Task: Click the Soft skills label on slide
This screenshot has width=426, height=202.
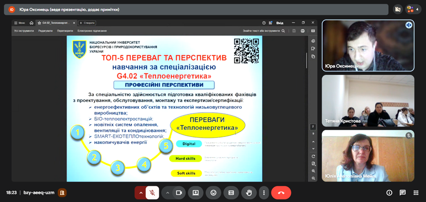Action: [x=186, y=173]
